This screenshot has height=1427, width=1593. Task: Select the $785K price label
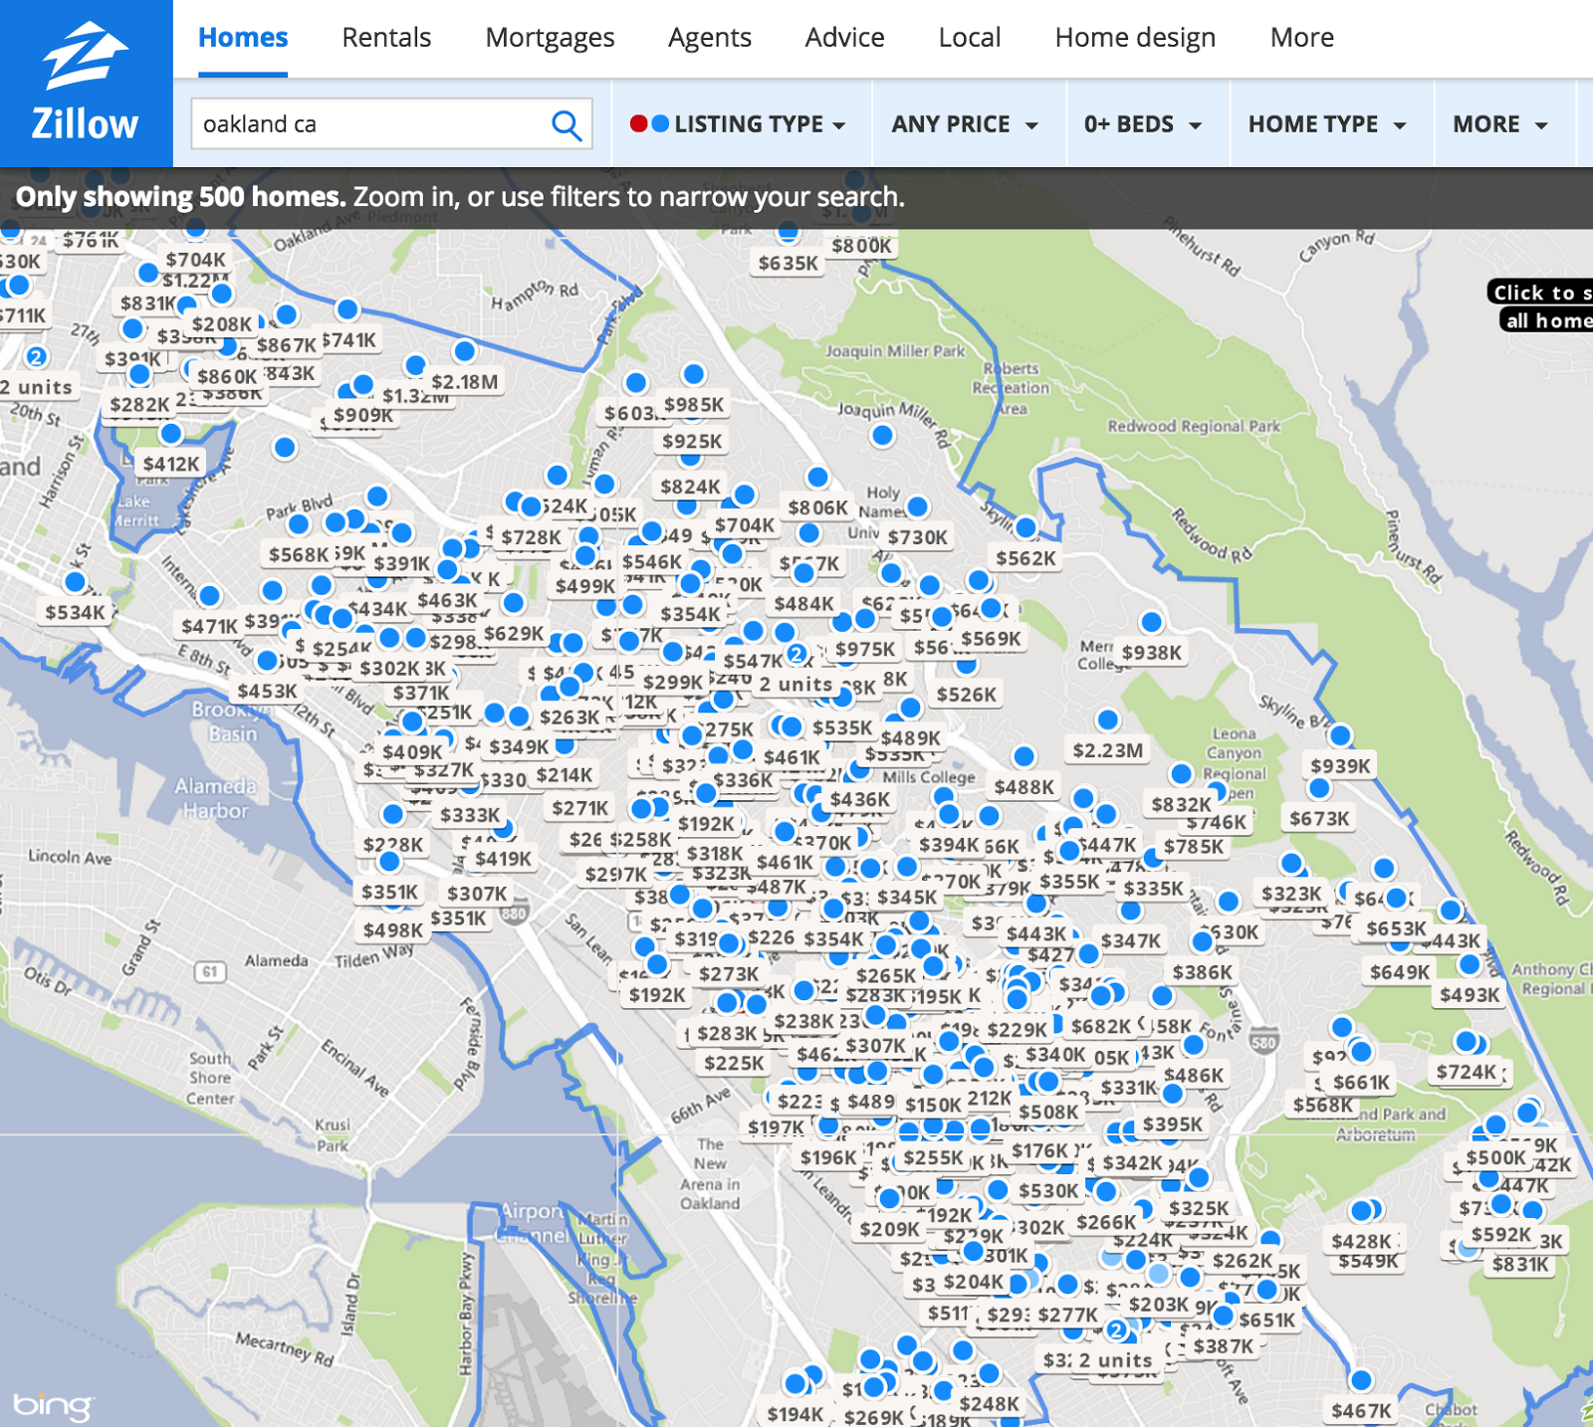pyautogui.click(x=1194, y=847)
